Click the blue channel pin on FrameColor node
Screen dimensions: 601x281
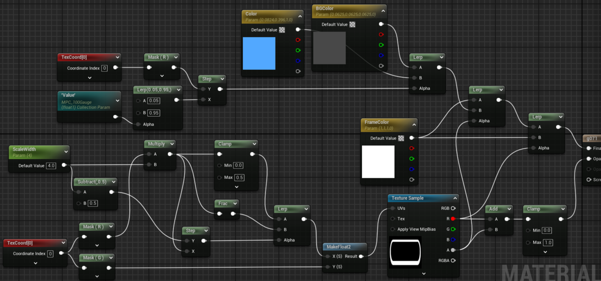(x=412, y=169)
